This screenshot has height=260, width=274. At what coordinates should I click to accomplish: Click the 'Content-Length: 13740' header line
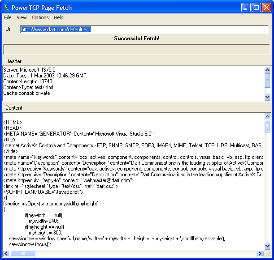pyautogui.click(x=28, y=81)
